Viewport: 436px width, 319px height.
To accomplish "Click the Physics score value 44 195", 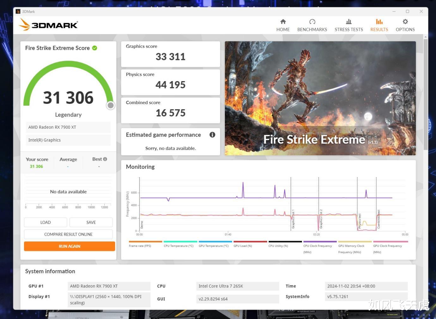I will (x=170, y=85).
